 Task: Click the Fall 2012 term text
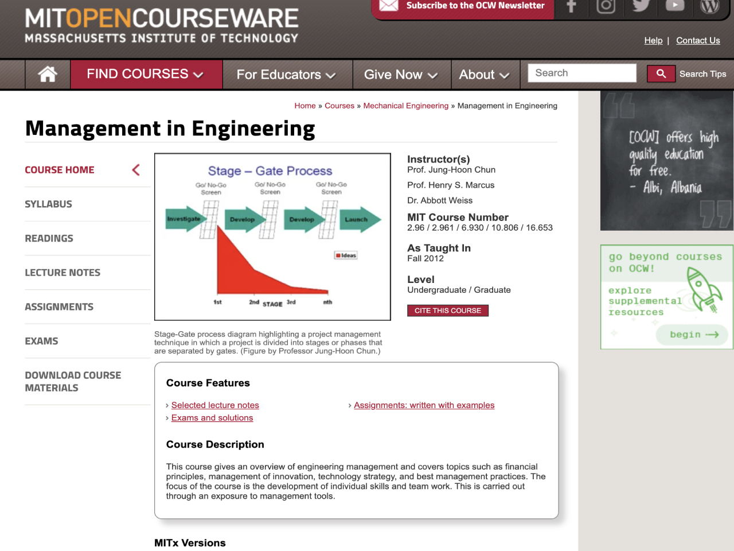click(x=425, y=259)
